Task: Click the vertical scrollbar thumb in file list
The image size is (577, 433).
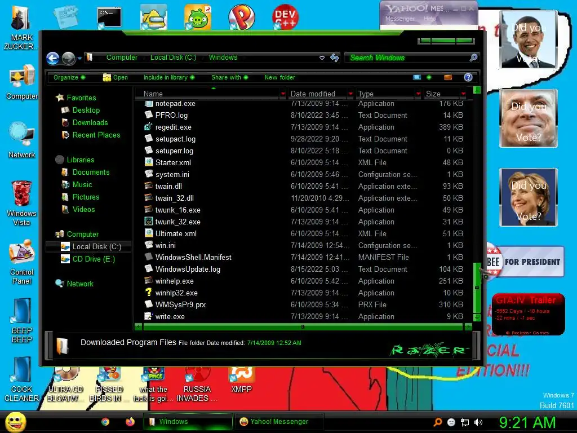Action: pos(477,287)
